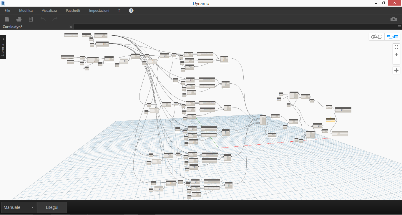
Task: Click the redo arrow icon
Action: pos(55,19)
